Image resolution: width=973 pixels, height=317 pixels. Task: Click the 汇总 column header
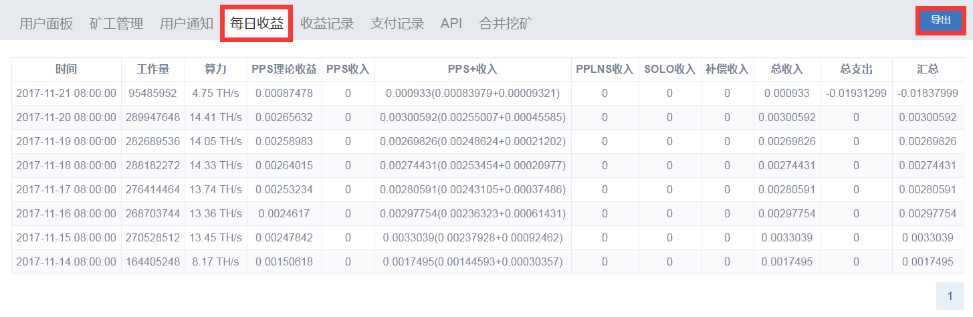pyautogui.click(x=928, y=69)
